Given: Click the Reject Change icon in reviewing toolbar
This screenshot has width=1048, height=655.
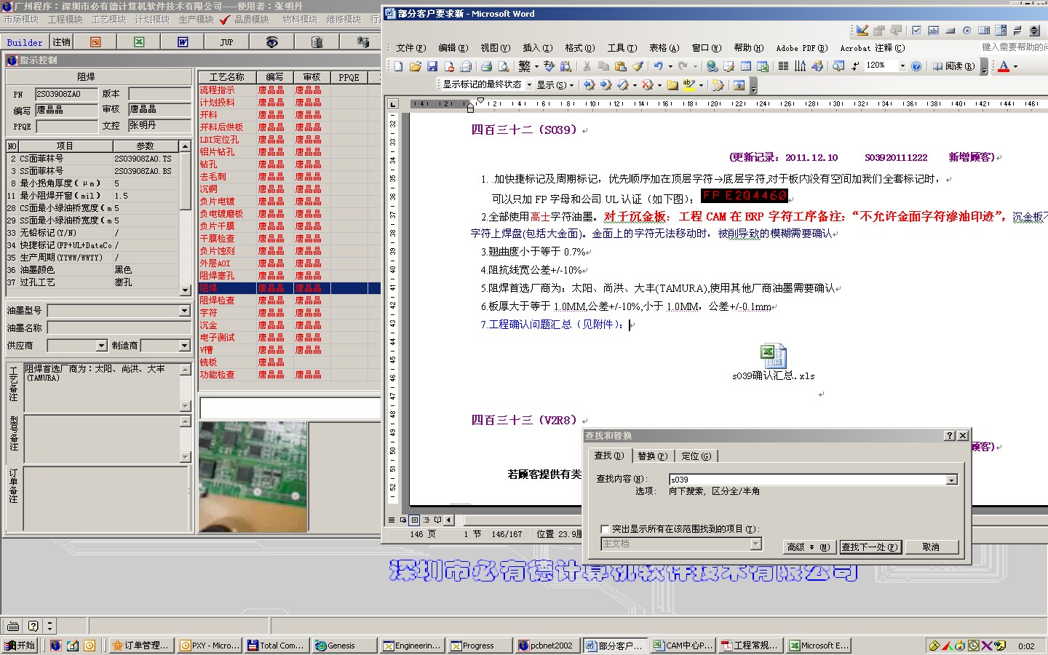Looking at the screenshot, I should pos(647,85).
